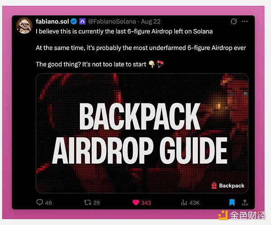The width and height of the screenshot is (271, 225).
Task: Click the 46 replies count
Action: point(48,203)
